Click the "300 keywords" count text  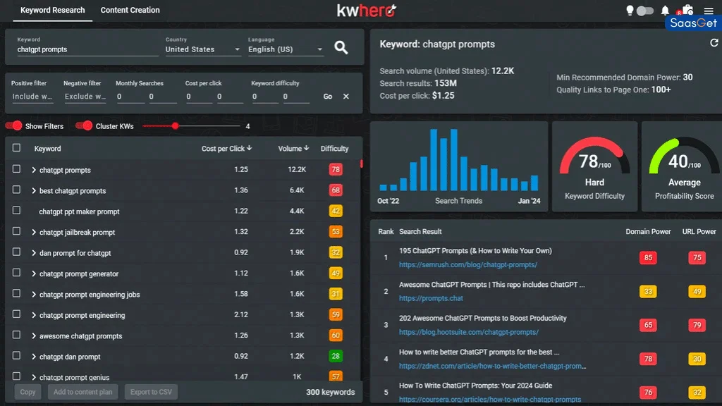click(330, 392)
